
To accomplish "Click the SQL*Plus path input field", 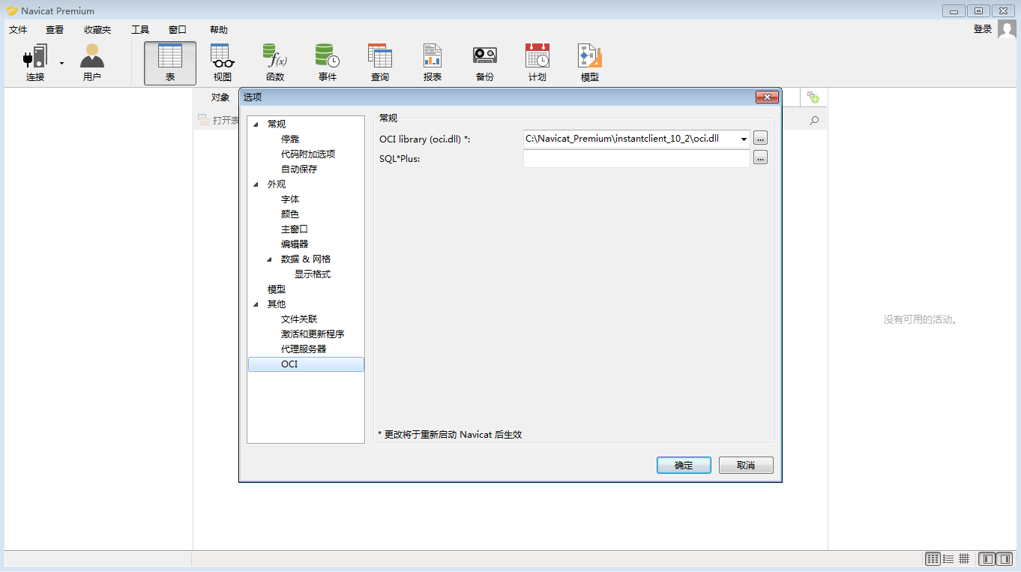I will [x=636, y=158].
